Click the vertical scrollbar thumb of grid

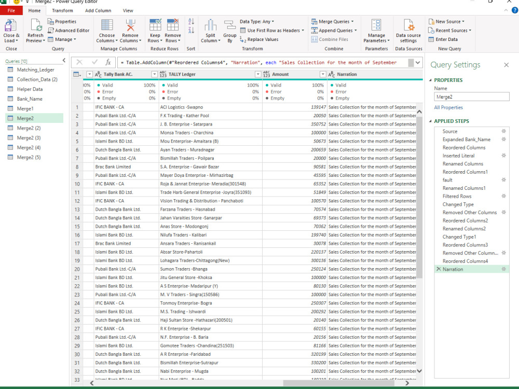[x=419, y=197]
